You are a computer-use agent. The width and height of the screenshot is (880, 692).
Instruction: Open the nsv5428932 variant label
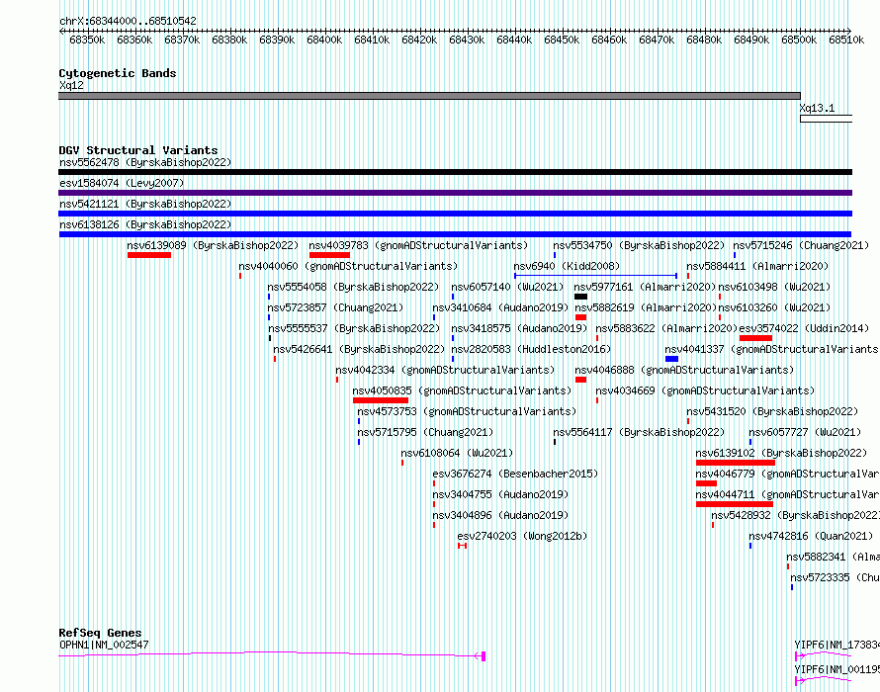(795, 516)
